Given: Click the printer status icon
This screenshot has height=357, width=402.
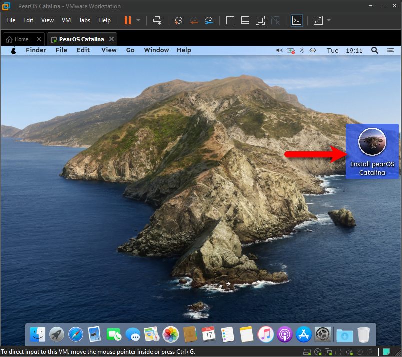Looking at the screenshot, I should [x=339, y=352].
